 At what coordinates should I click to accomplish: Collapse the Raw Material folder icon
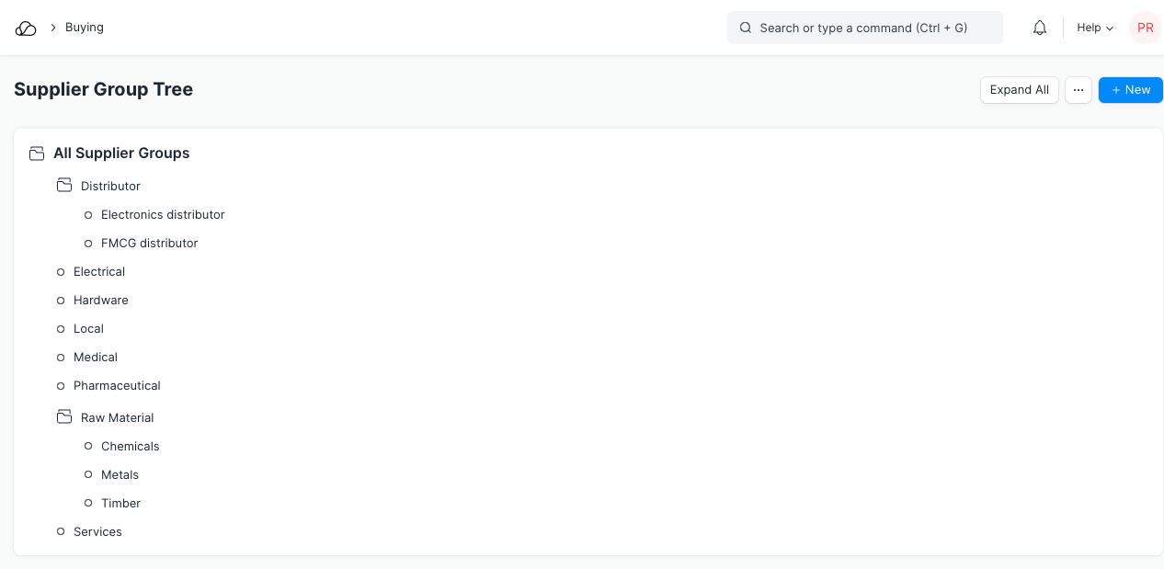(x=63, y=417)
